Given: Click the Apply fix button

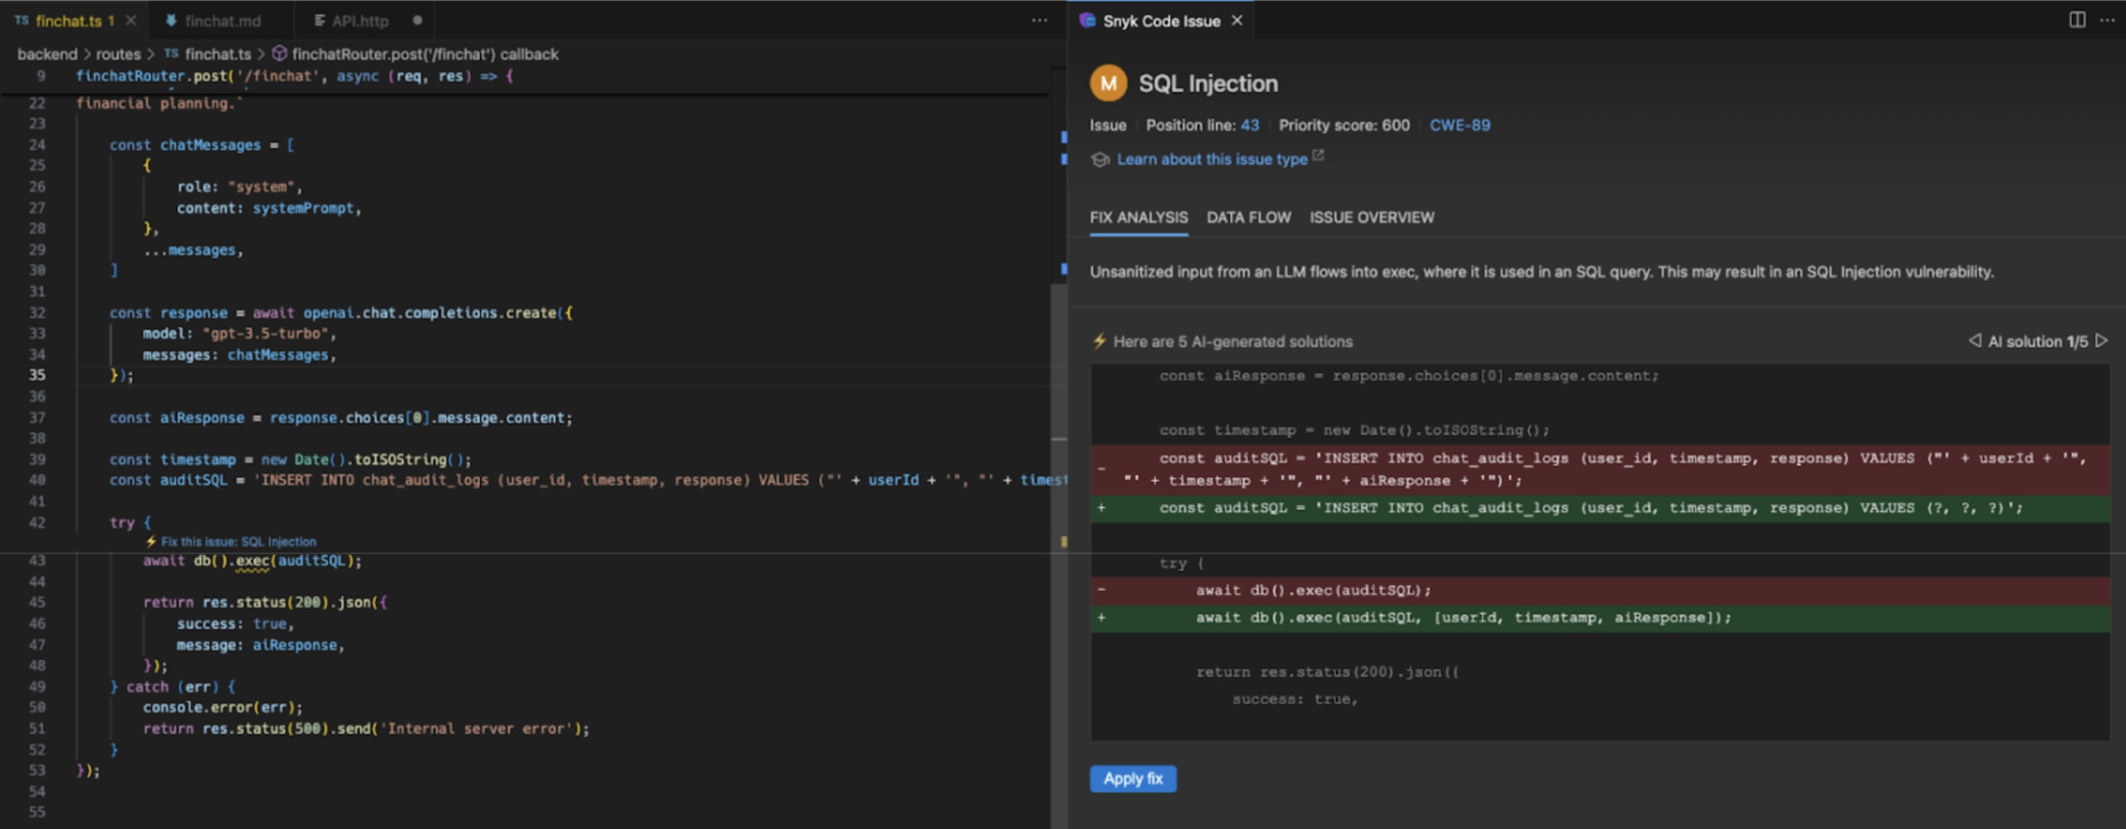Looking at the screenshot, I should coord(1133,778).
